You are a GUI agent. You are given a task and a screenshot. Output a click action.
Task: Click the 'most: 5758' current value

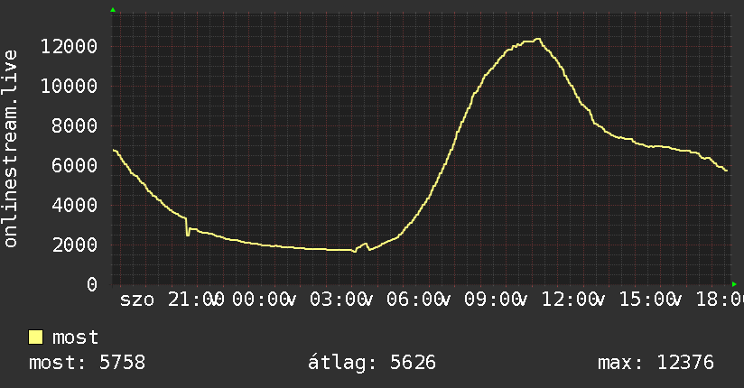click(x=87, y=363)
